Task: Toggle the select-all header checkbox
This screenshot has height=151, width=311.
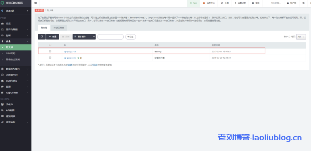Action: pos(50,45)
